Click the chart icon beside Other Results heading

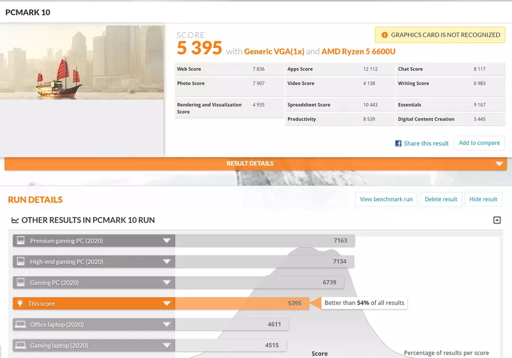(14, 221)
